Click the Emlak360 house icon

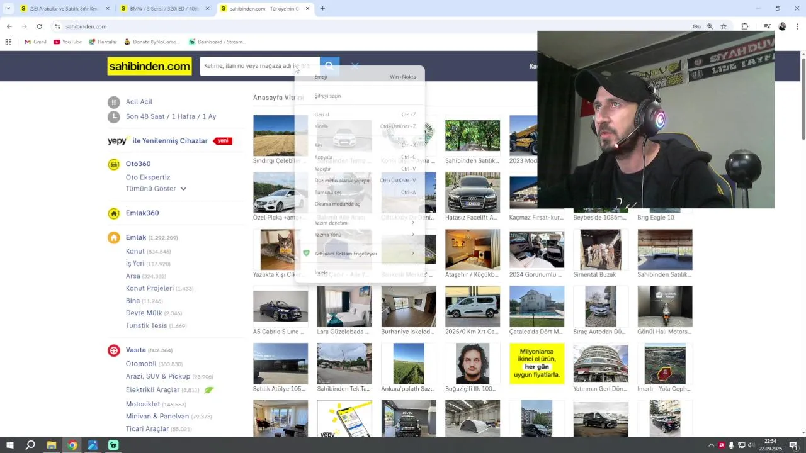(113, 213)
